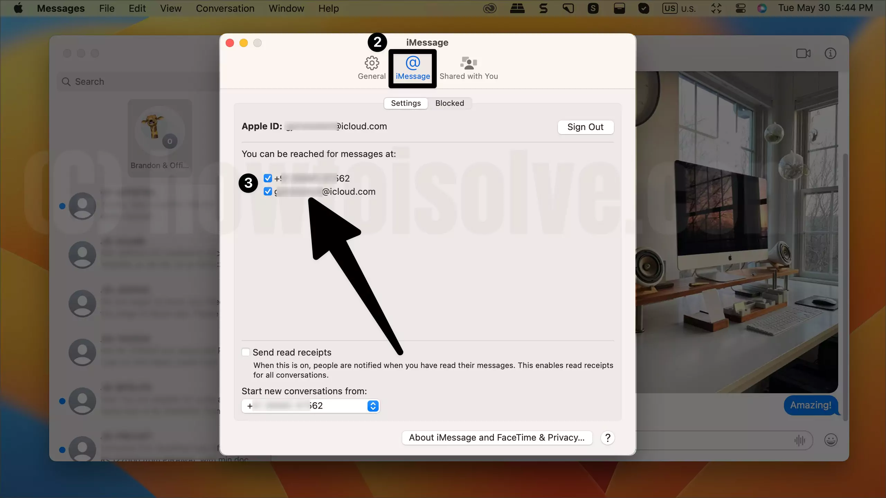Click the date and time in the menu bar
The height and width of the screenshot is (498, 886).
tap(825, 8)
